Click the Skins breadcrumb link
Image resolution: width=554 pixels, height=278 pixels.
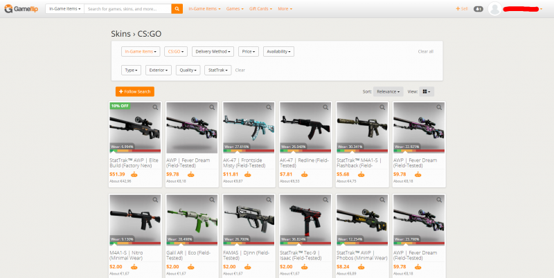[120, 34]
